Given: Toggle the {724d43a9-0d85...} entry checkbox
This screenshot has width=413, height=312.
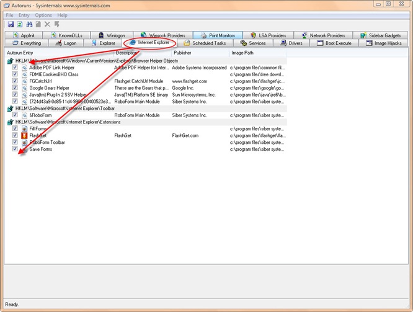Looking at the screenshot, I should click(15, 101).
